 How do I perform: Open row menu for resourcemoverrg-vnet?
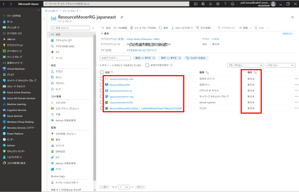[x=296, y=79]
